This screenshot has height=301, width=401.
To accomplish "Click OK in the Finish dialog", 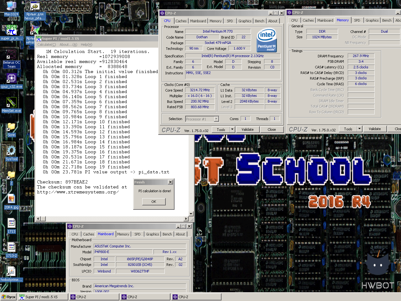I will pyautogui.click(x=154, y=202).
